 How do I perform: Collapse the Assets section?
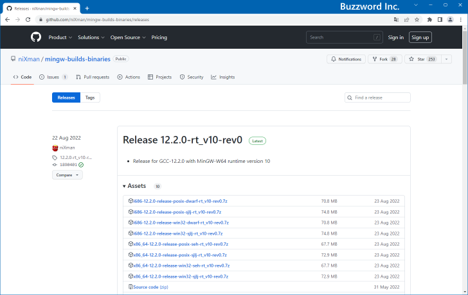point(134,186)
